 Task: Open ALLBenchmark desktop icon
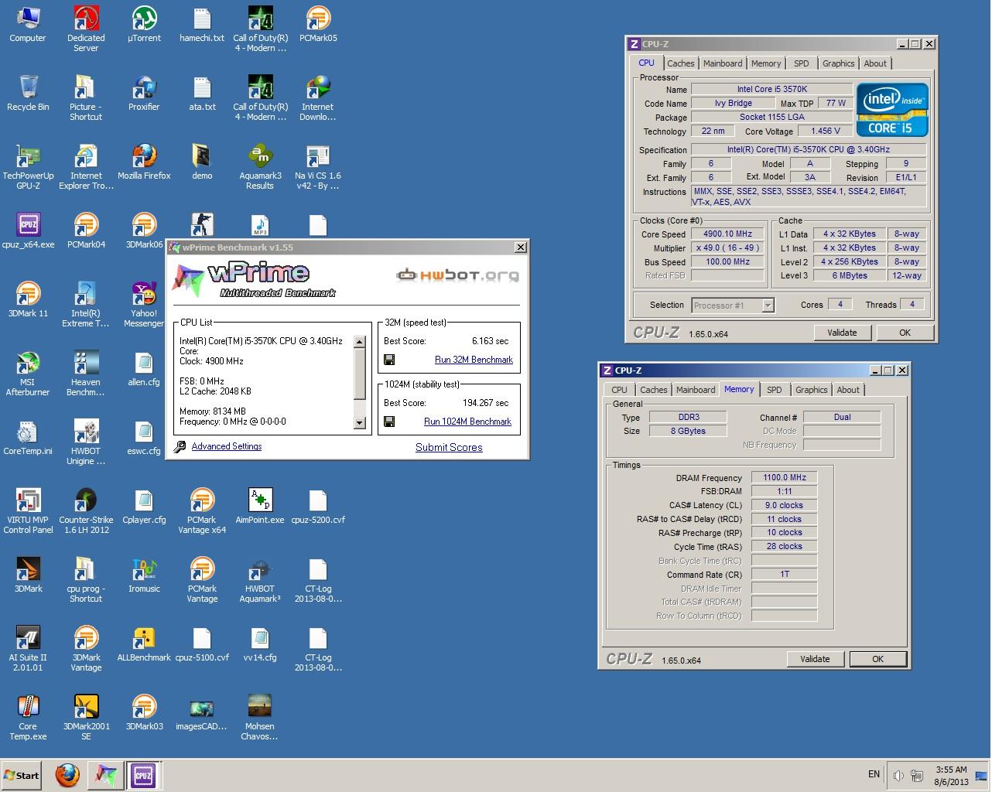144,643
